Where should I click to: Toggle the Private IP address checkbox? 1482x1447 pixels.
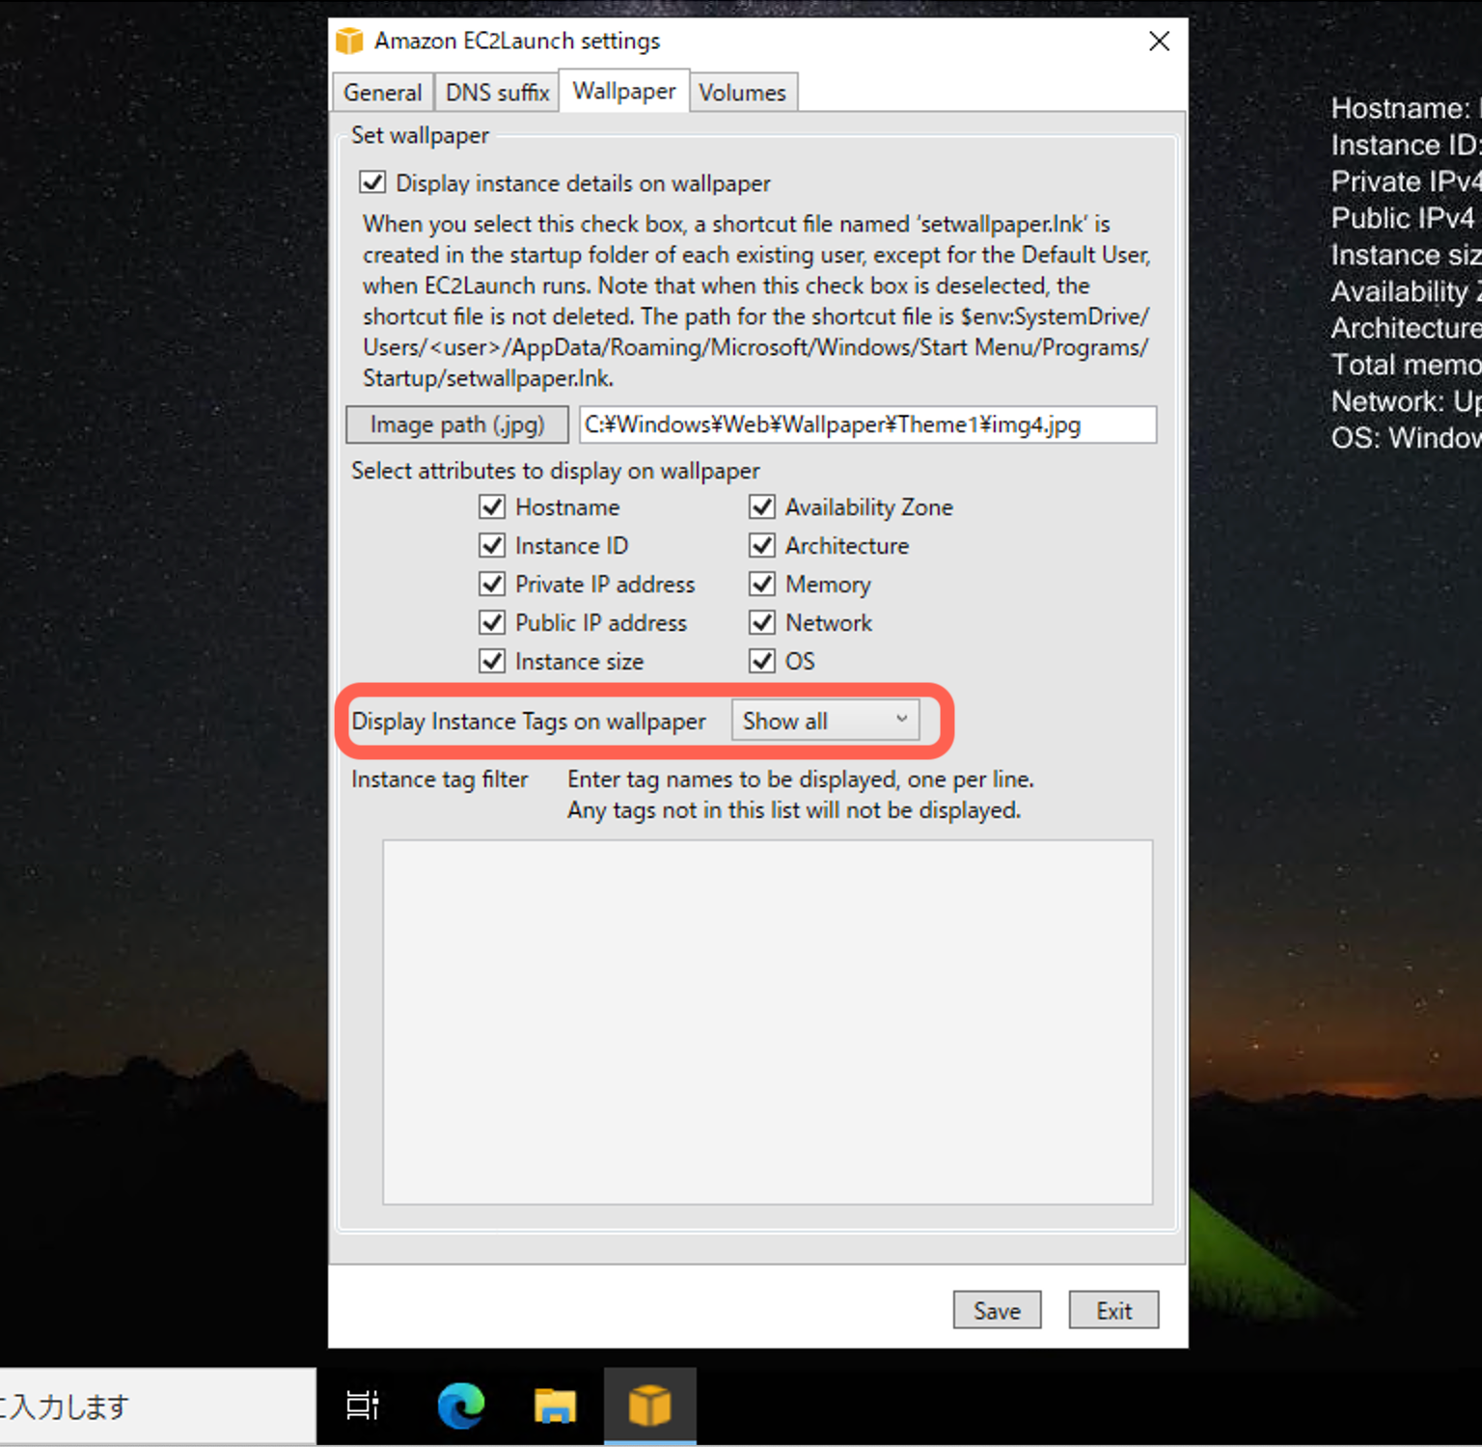click(x=492, y=584)
